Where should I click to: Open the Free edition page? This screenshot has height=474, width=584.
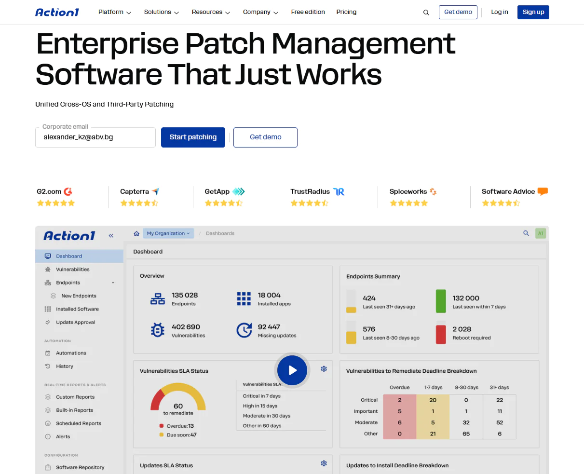pos(308,12)
